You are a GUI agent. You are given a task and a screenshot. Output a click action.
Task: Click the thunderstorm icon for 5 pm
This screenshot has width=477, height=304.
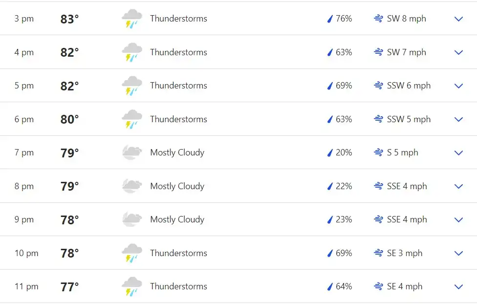click(x=132, y=86)
